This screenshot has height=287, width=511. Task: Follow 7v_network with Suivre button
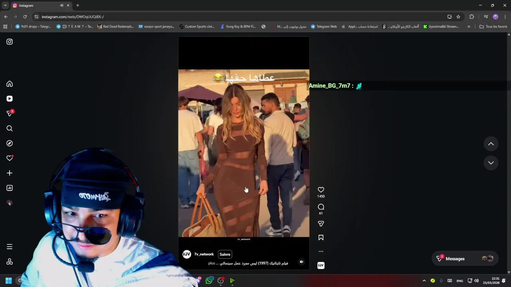point(225,254)
